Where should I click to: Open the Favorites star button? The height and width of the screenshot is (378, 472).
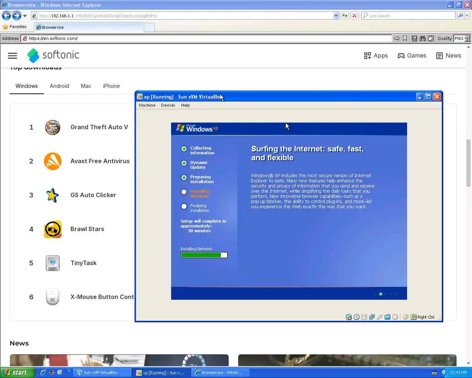tap(14, 27)
